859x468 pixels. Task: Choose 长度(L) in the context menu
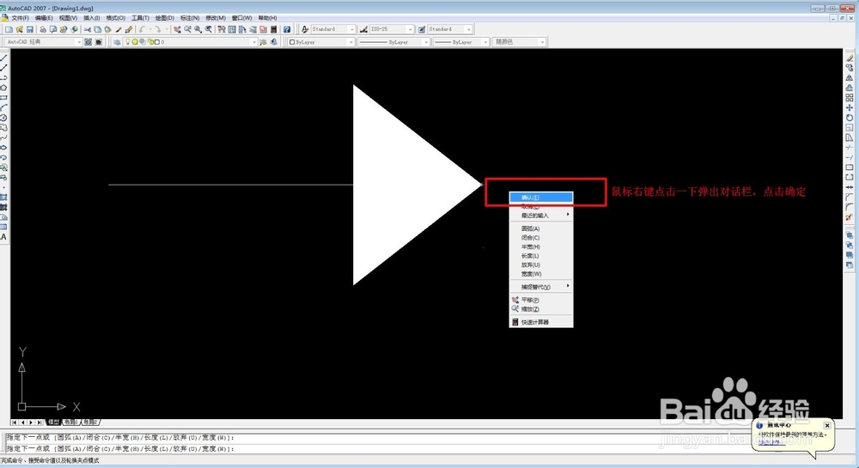click(x=541, y=256)
